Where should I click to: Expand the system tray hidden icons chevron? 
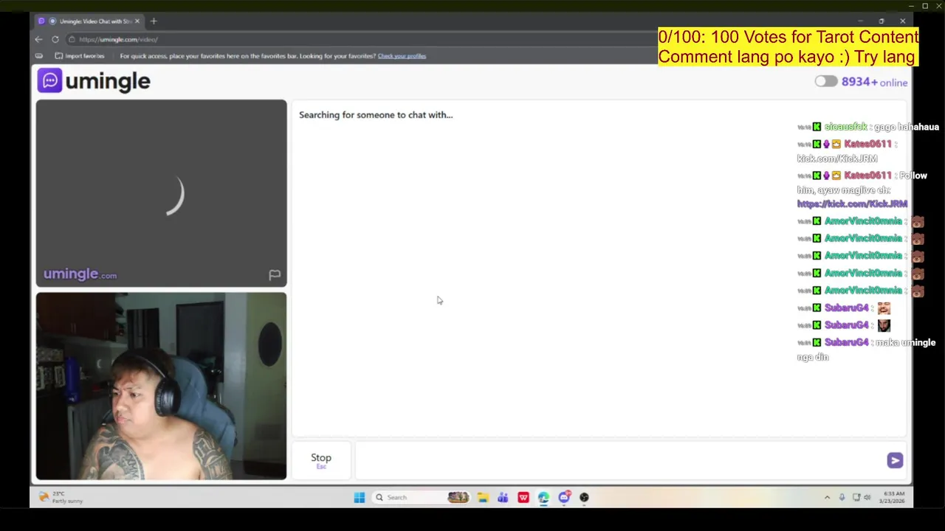click(x=827, y=498)
